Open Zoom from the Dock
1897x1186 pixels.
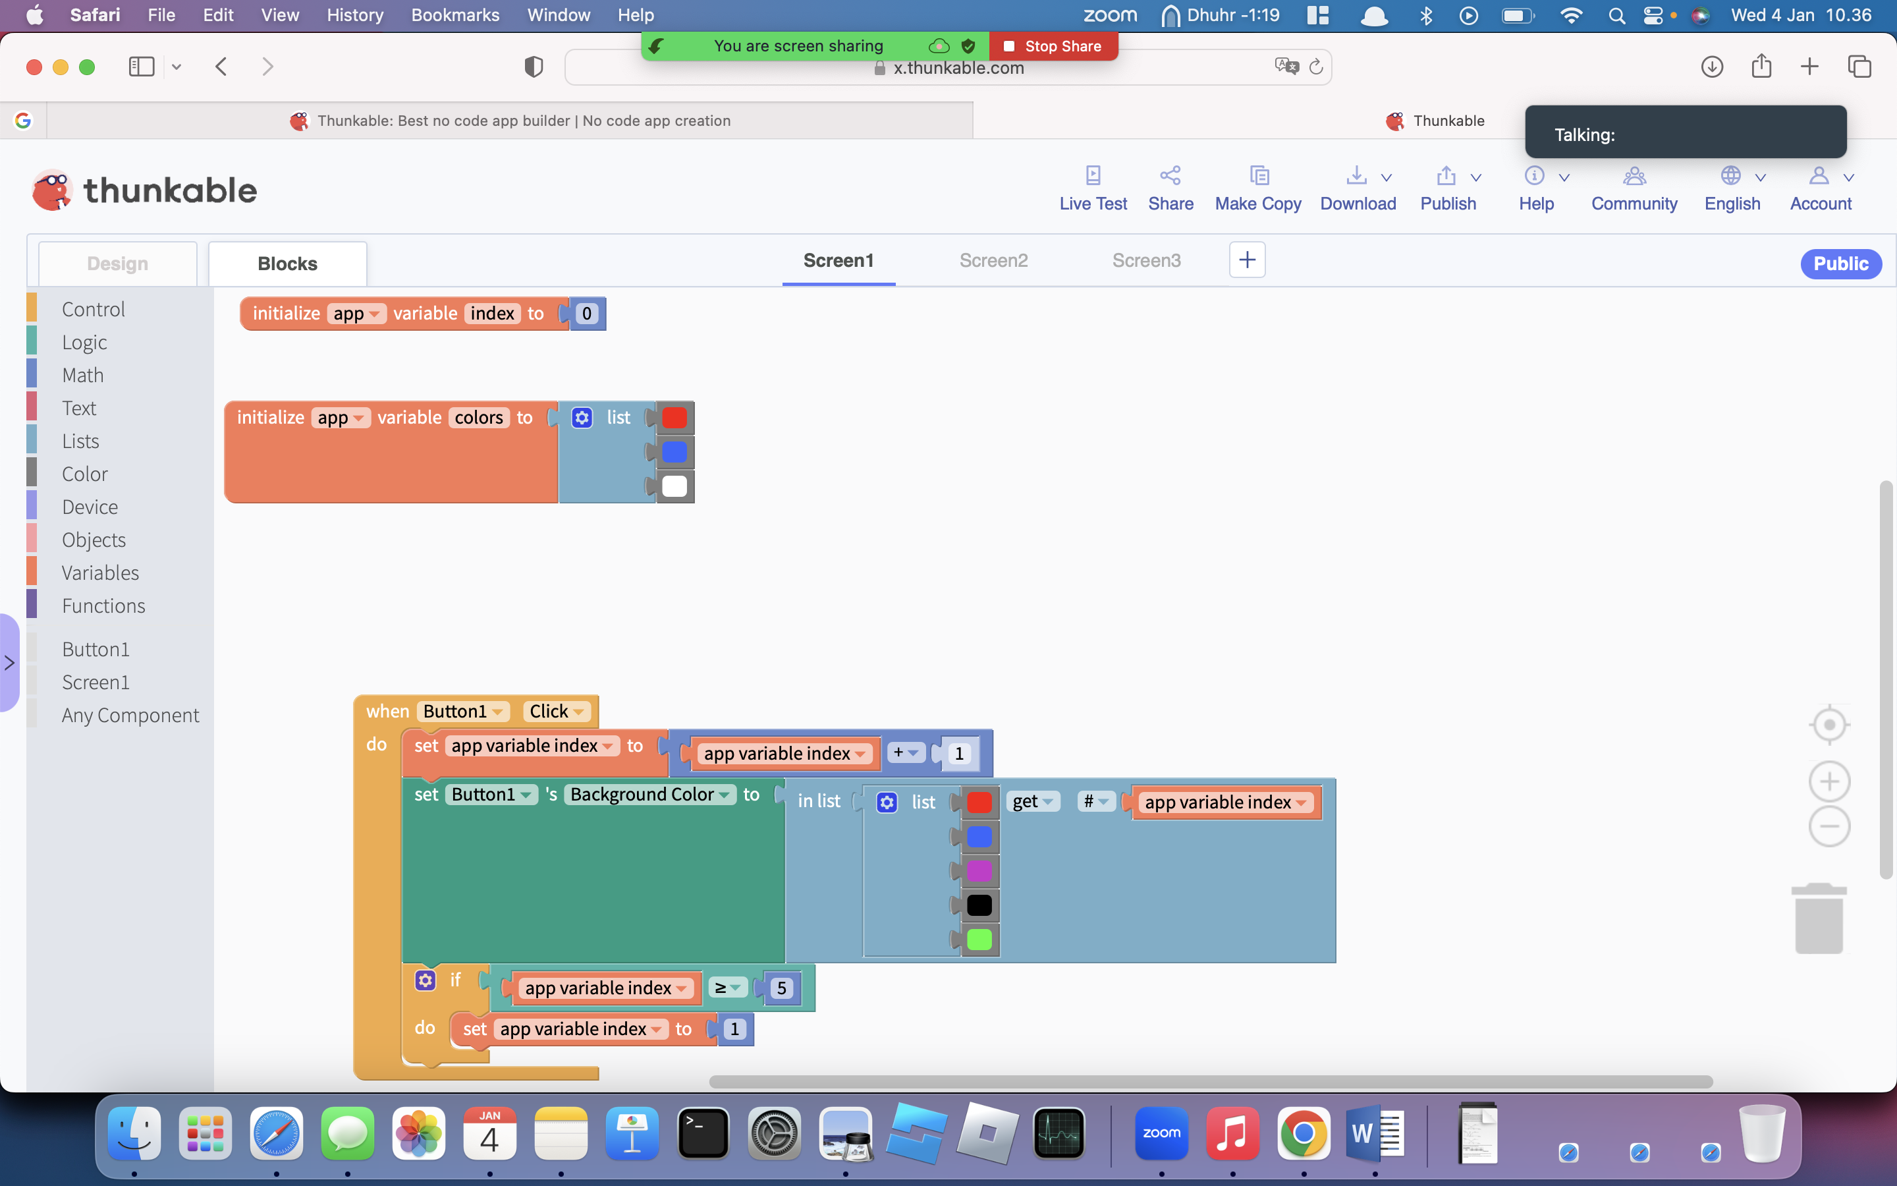[x=1161, y=1133]
